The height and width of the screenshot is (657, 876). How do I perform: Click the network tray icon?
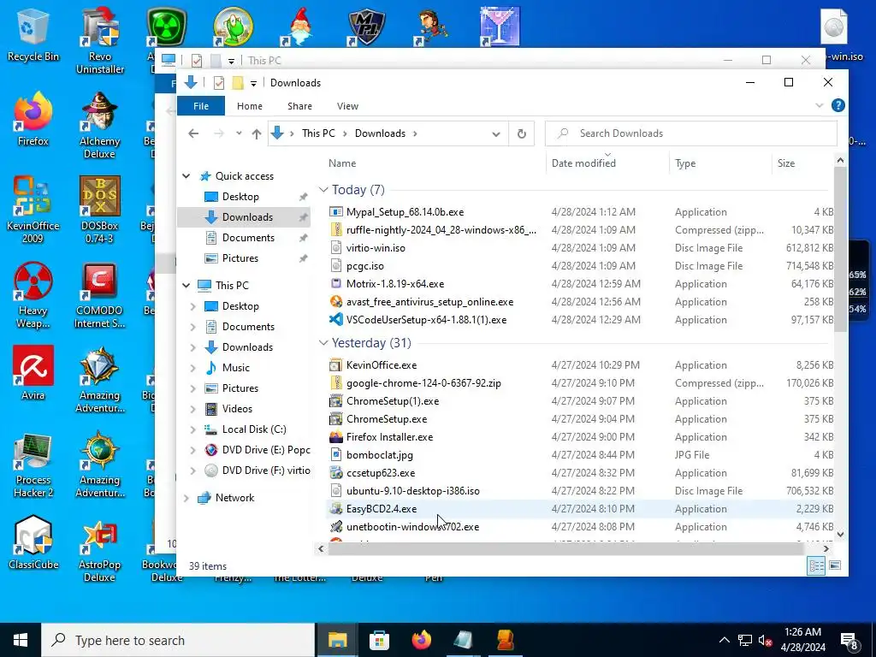pyautogui.click(x=745, y=641)
